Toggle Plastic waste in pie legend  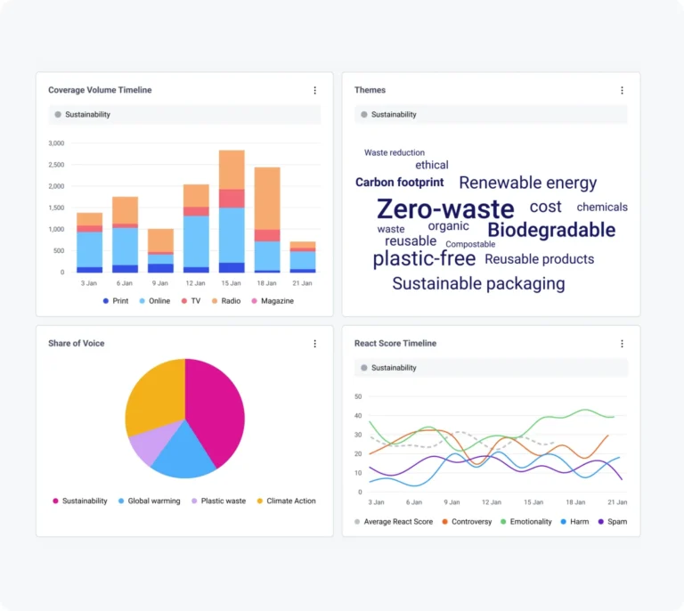click(218, 501)
